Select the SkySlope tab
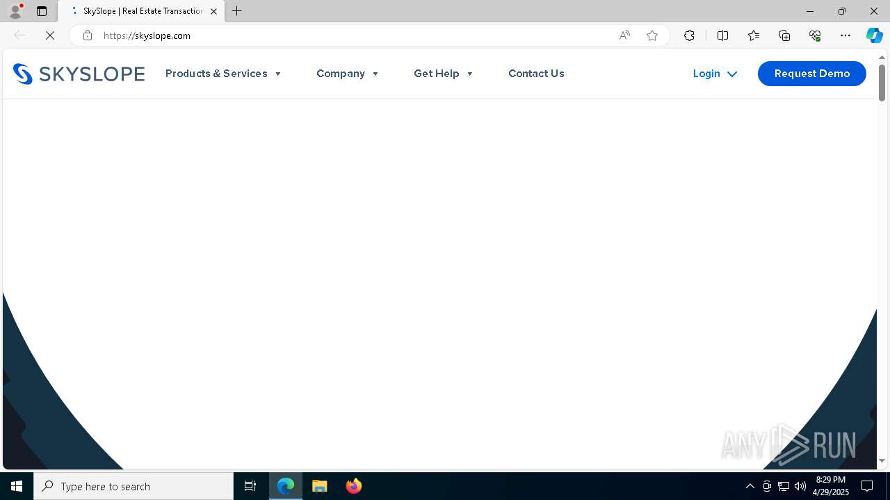Screen dimensions: 890x500 click(143, 11)
